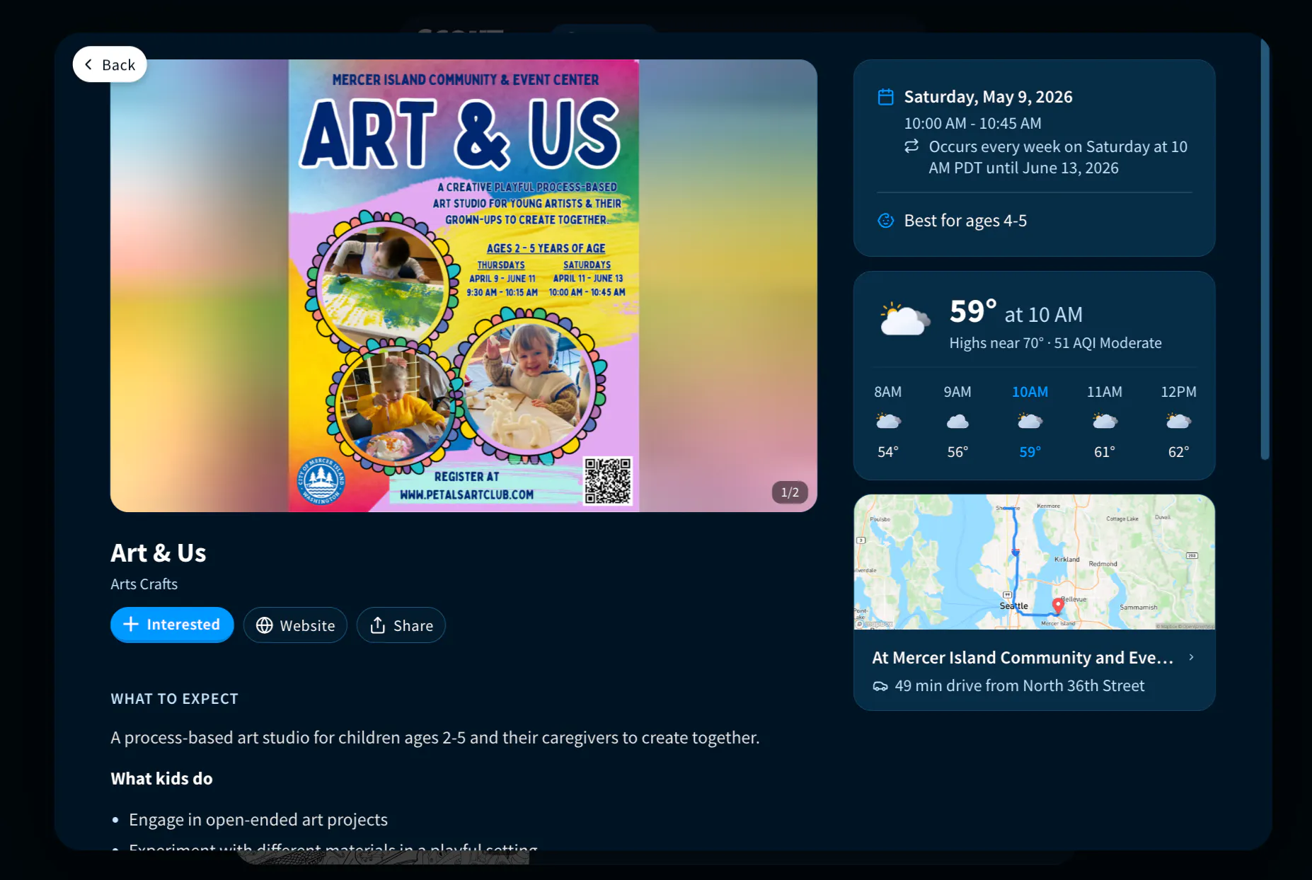Click "WWW.PETALSARTCLUB.COM" on the flyer
This screenshot has height=880, width=1312.
(x=467, y=495)
